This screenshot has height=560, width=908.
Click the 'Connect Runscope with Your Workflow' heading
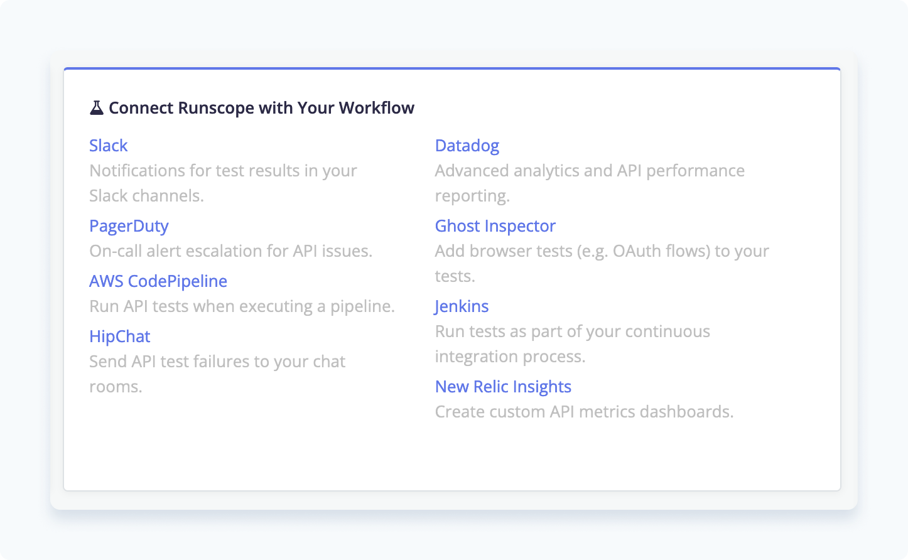(x=261, y=108)
